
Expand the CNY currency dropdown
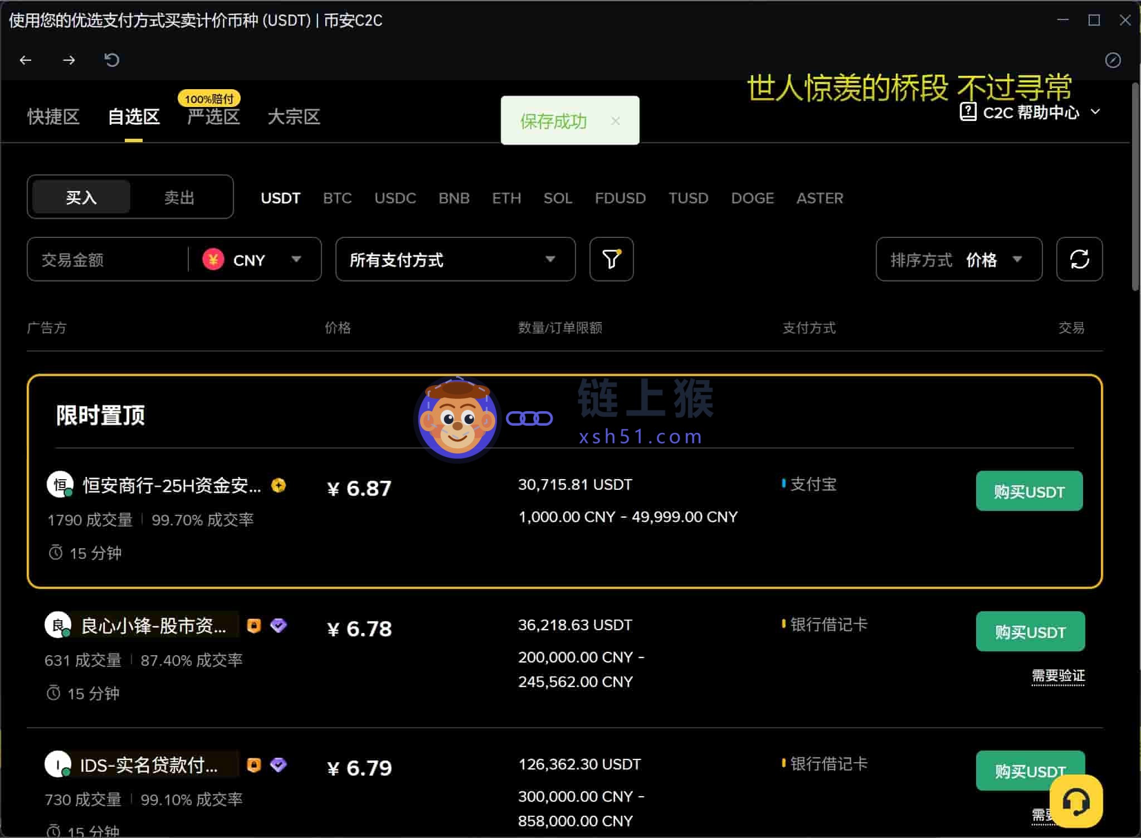(x=296, y=259)
